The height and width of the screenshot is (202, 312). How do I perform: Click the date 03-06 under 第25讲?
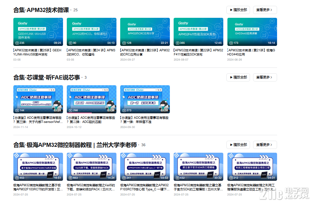click(x=17, y=60)
